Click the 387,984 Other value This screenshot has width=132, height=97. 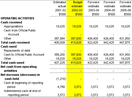click(60, 38)
